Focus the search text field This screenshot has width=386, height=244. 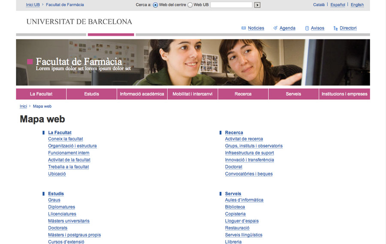pos(231,5)
